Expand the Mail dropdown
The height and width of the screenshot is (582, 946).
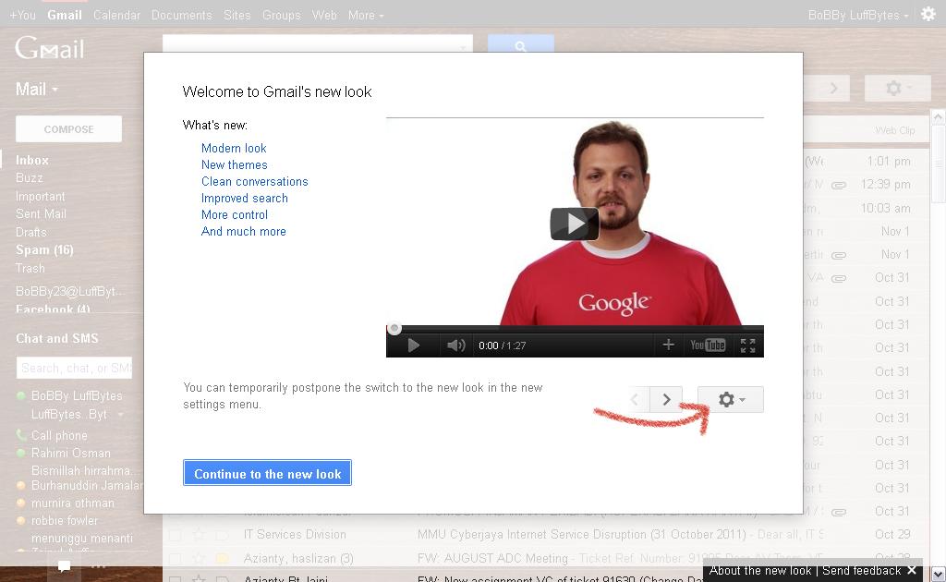tap(37, 90)
